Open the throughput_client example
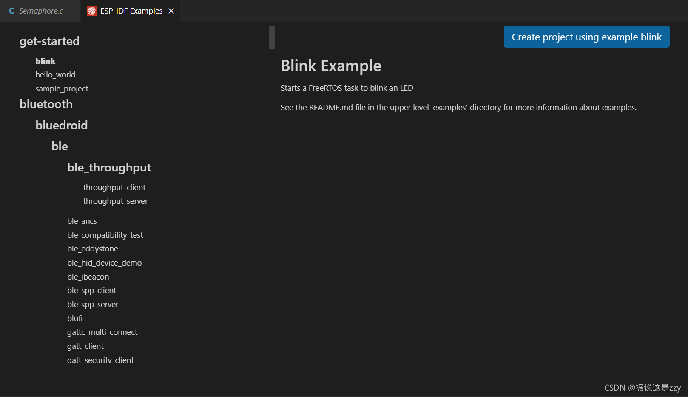Screen dimensions: 688x397 [114, 187]
